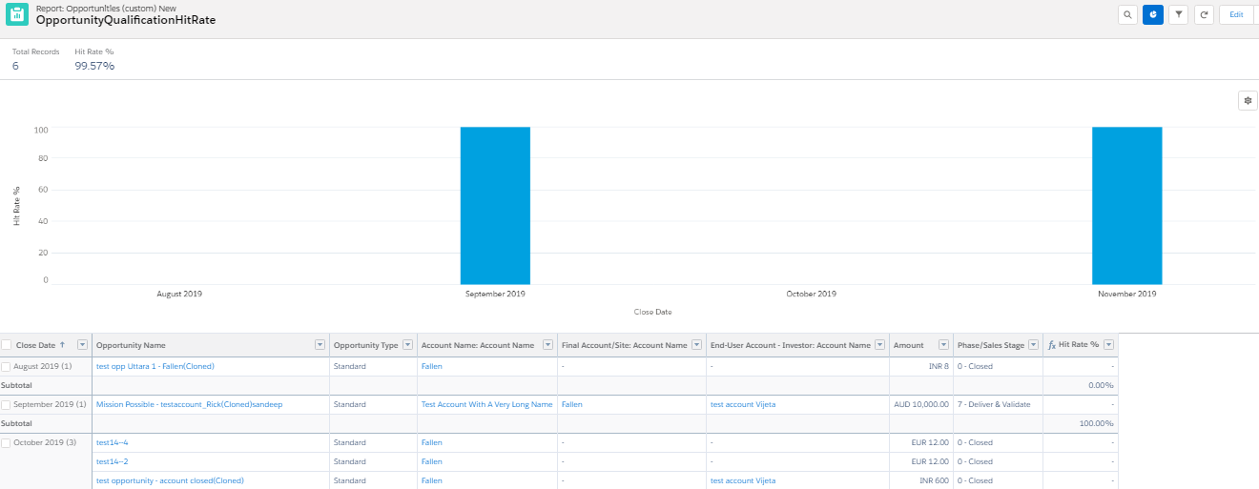Click the 100.00% subtotal value
The image size is (1259, 489).
tap(1096, 423)
